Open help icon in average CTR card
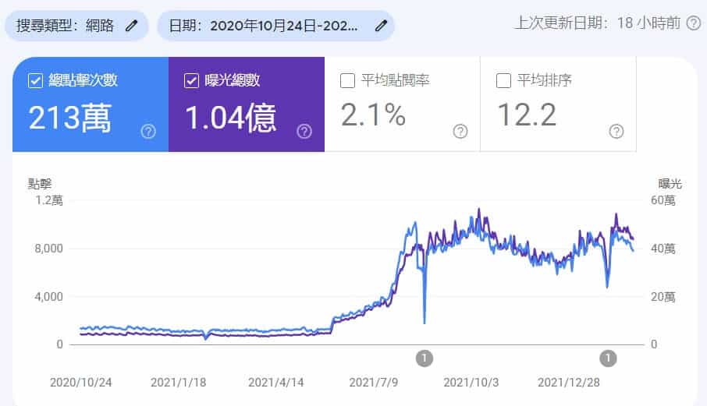 [x=460, y=132]
